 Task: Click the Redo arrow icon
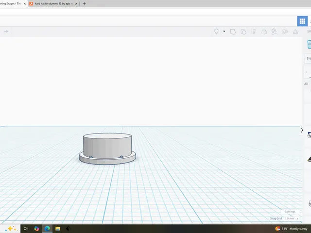[x=6, y=32]
